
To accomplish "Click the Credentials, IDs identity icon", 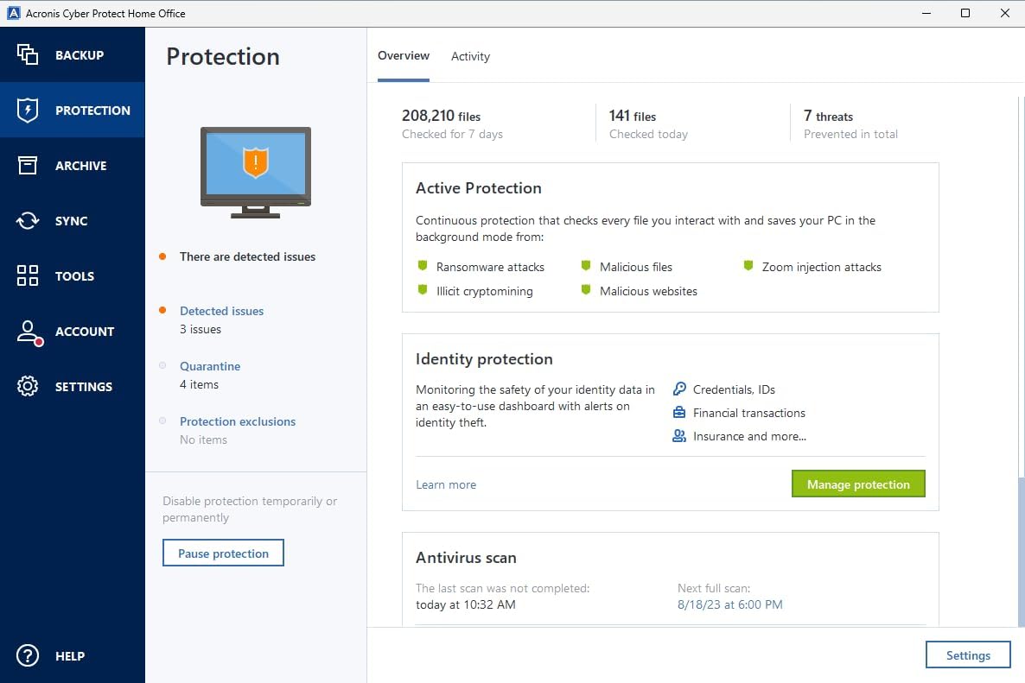I will [678, 389].
